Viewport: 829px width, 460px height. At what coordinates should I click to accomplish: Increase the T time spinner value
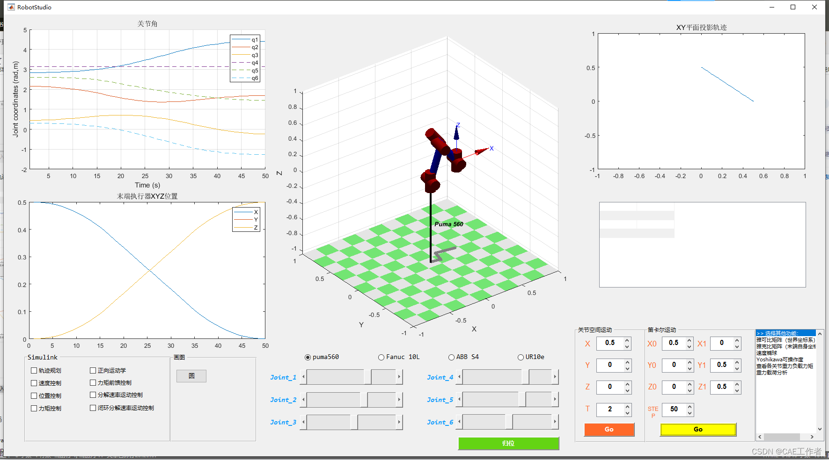click(627, 406)
